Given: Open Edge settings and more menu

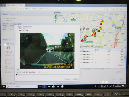Looking at the screenshot, I should [125, 9].
